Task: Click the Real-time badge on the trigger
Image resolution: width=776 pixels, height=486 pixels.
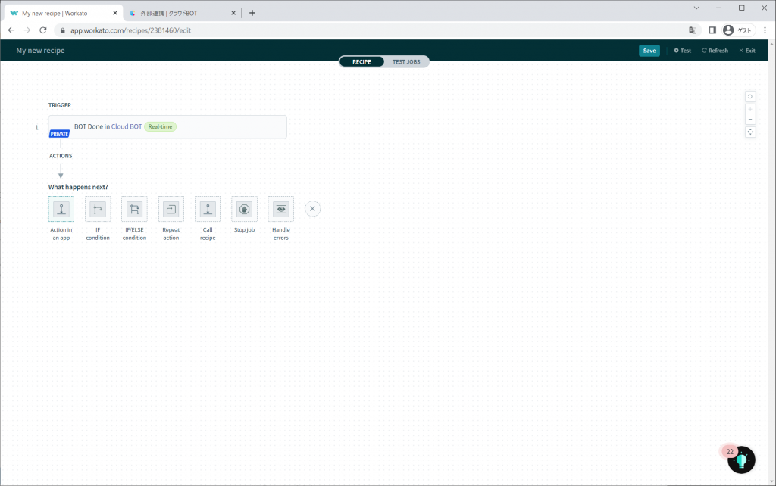Action: [161, 126]
